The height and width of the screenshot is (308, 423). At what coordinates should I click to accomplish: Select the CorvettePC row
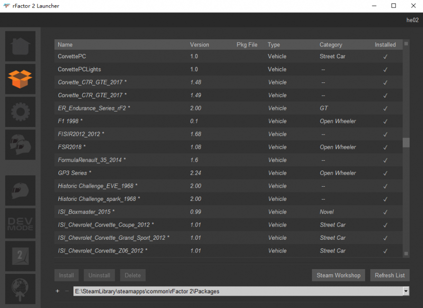click(229, 56)
